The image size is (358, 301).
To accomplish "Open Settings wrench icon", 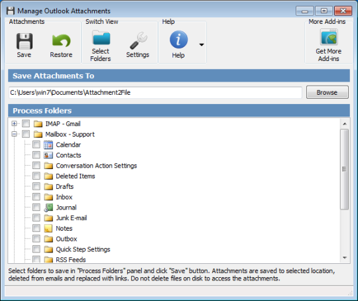I will pos(139,40).
